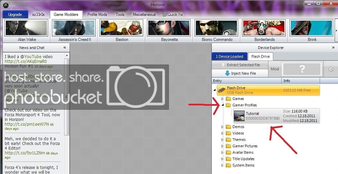
Task: Select the Flash Drive tab
Action: point(260,56)
